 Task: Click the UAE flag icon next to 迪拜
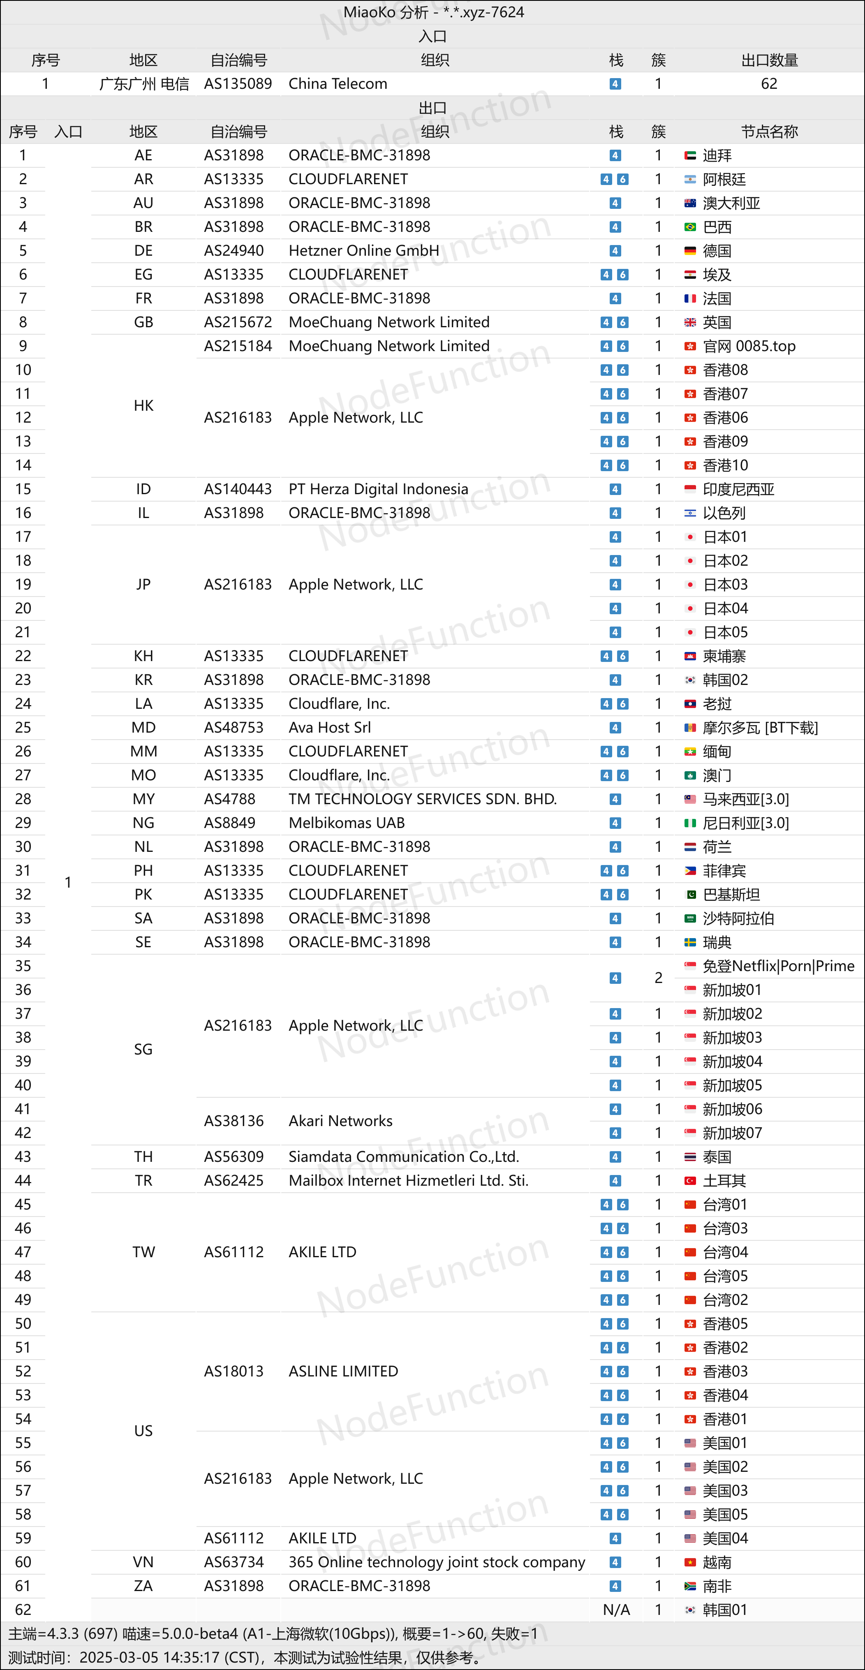click(690, 155)
